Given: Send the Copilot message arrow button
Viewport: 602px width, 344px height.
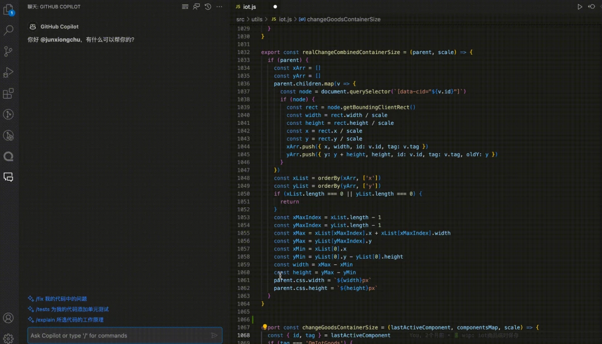Looking at the screenshot, I should click(214, 336).
